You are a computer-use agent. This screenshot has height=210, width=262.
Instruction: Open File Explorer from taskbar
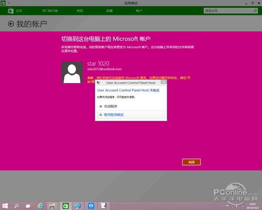coord(52,206)
